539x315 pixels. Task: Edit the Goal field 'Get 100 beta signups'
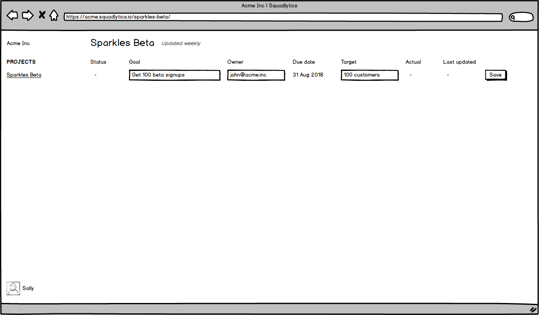[175, 75]
